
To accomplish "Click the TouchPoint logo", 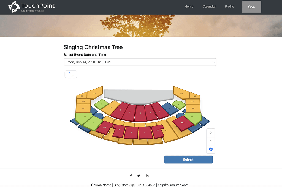I will point(31,7).
